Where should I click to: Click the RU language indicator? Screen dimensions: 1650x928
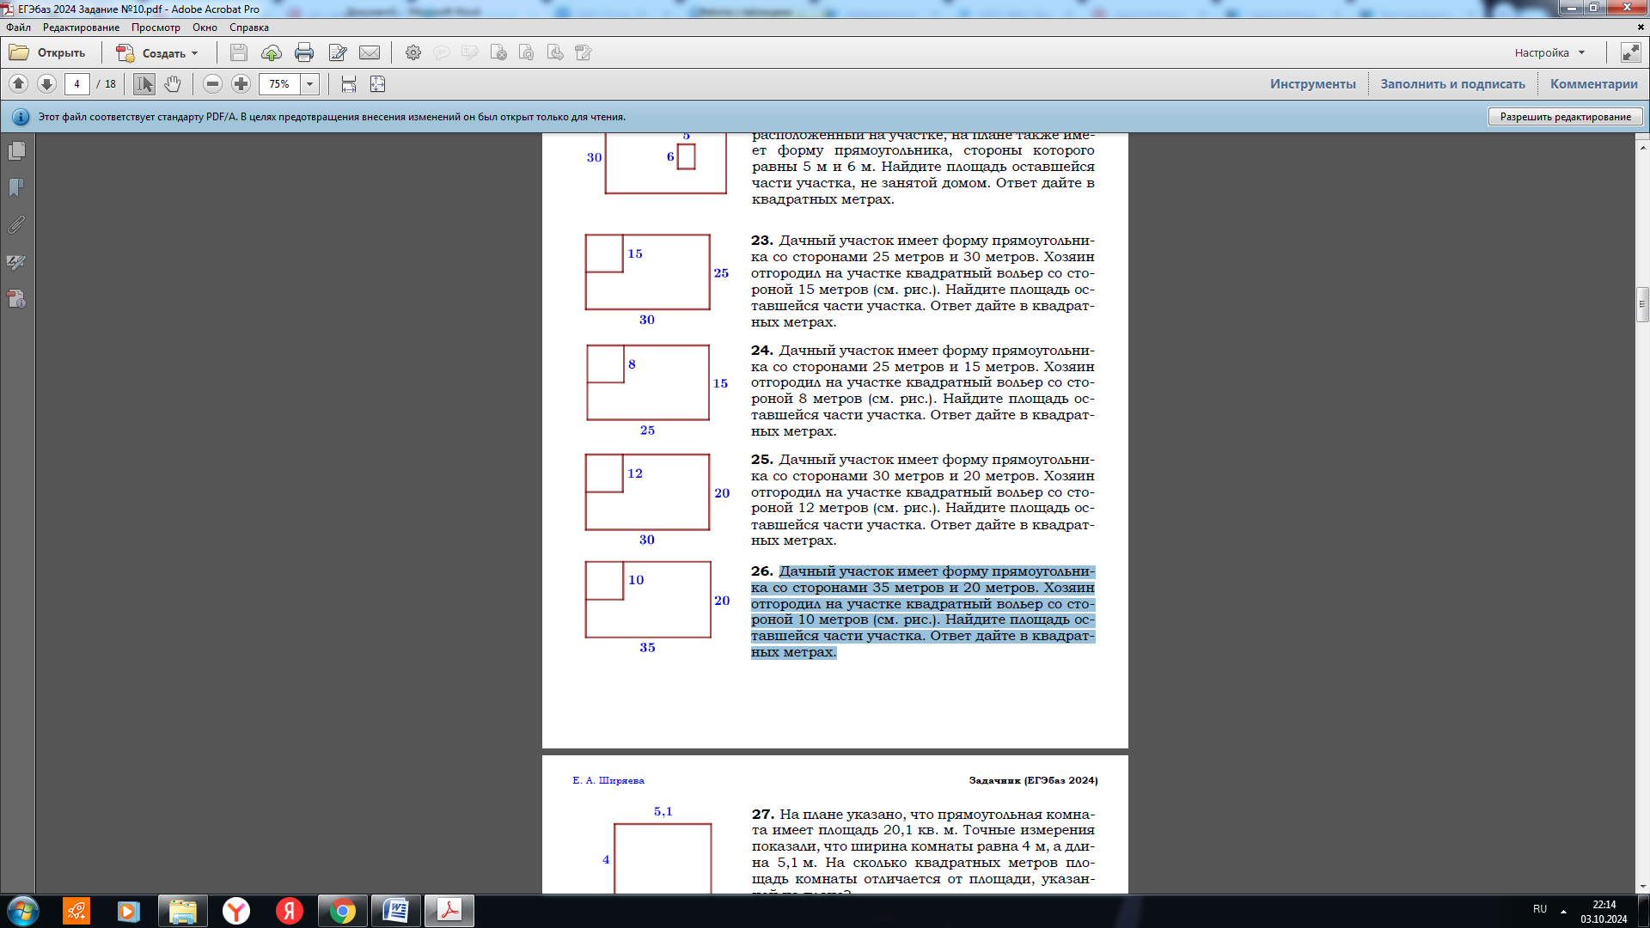click(1540, 909)
